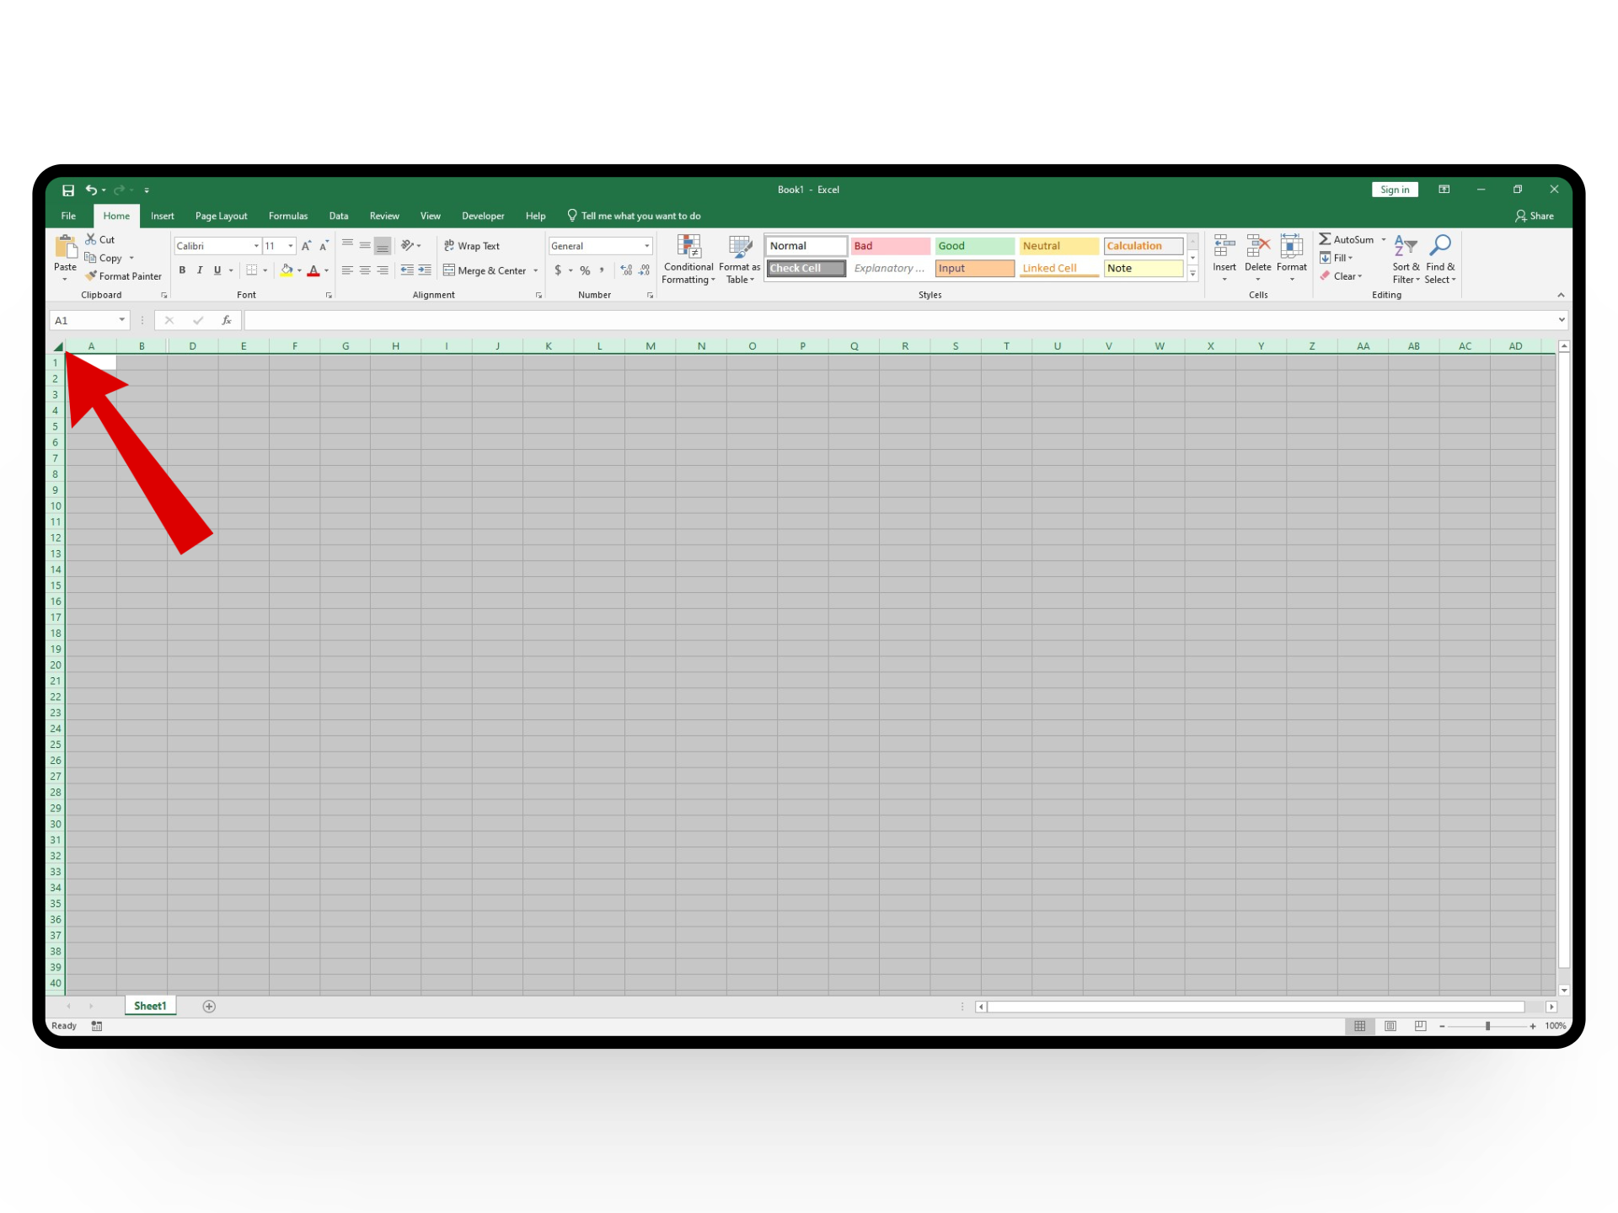1618x1213 pixels.
Task: Click the Find & Select magnifier icon
Action: pyautogui.click(x=1440, y=246)
